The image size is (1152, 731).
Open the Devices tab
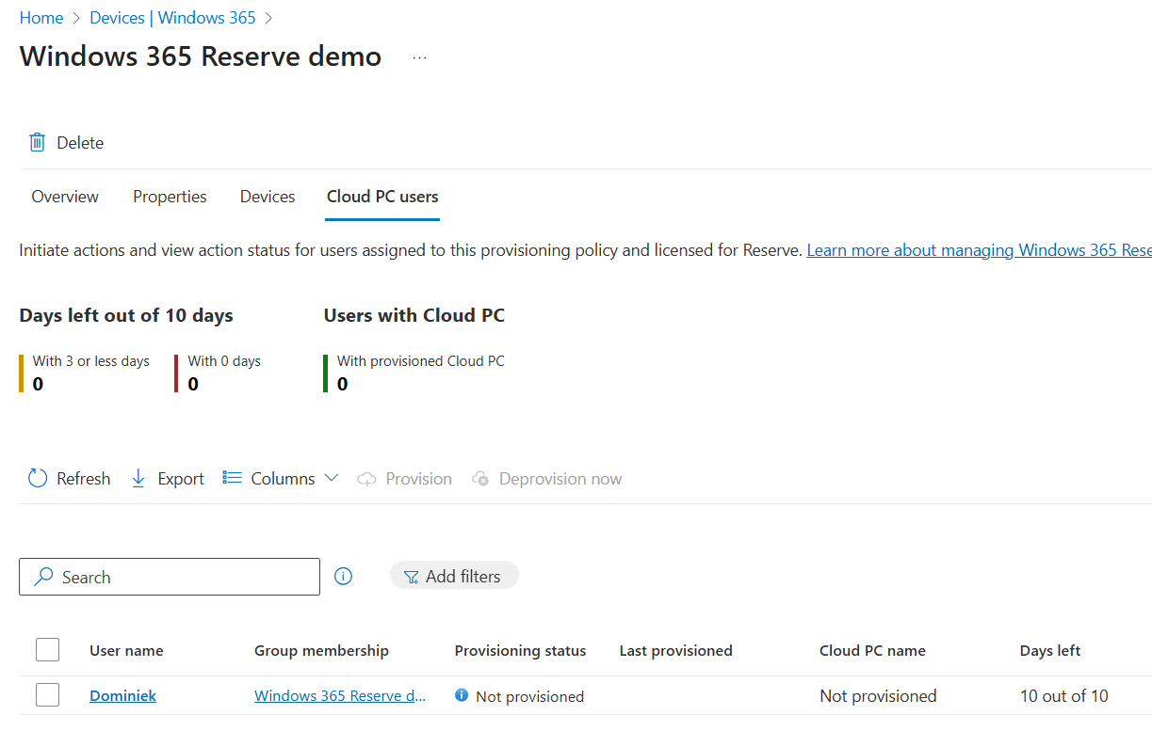268,197
